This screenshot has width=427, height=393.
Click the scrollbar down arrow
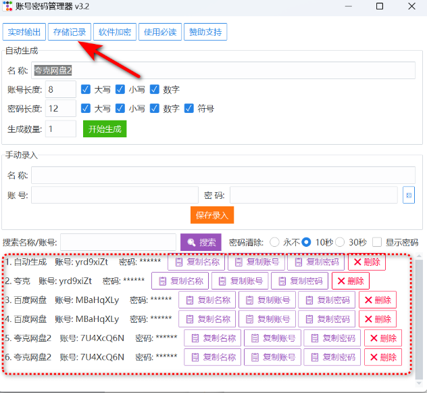(419, 383)
